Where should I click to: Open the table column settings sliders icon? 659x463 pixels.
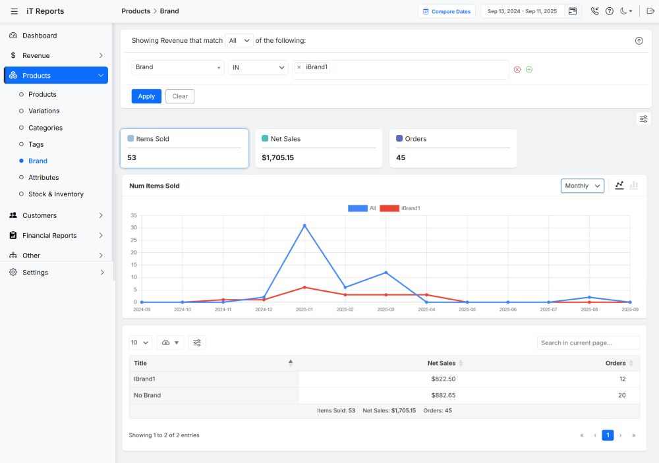pos(196,342)
